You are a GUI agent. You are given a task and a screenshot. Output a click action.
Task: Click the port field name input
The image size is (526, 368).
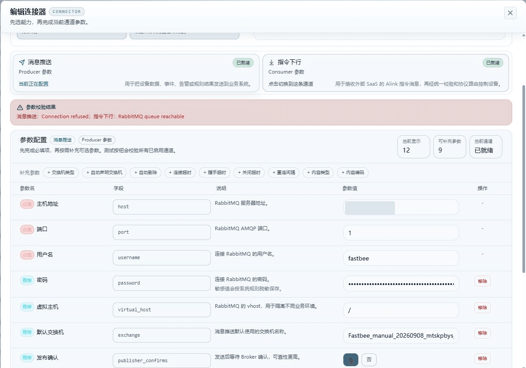tap(162, 232)
